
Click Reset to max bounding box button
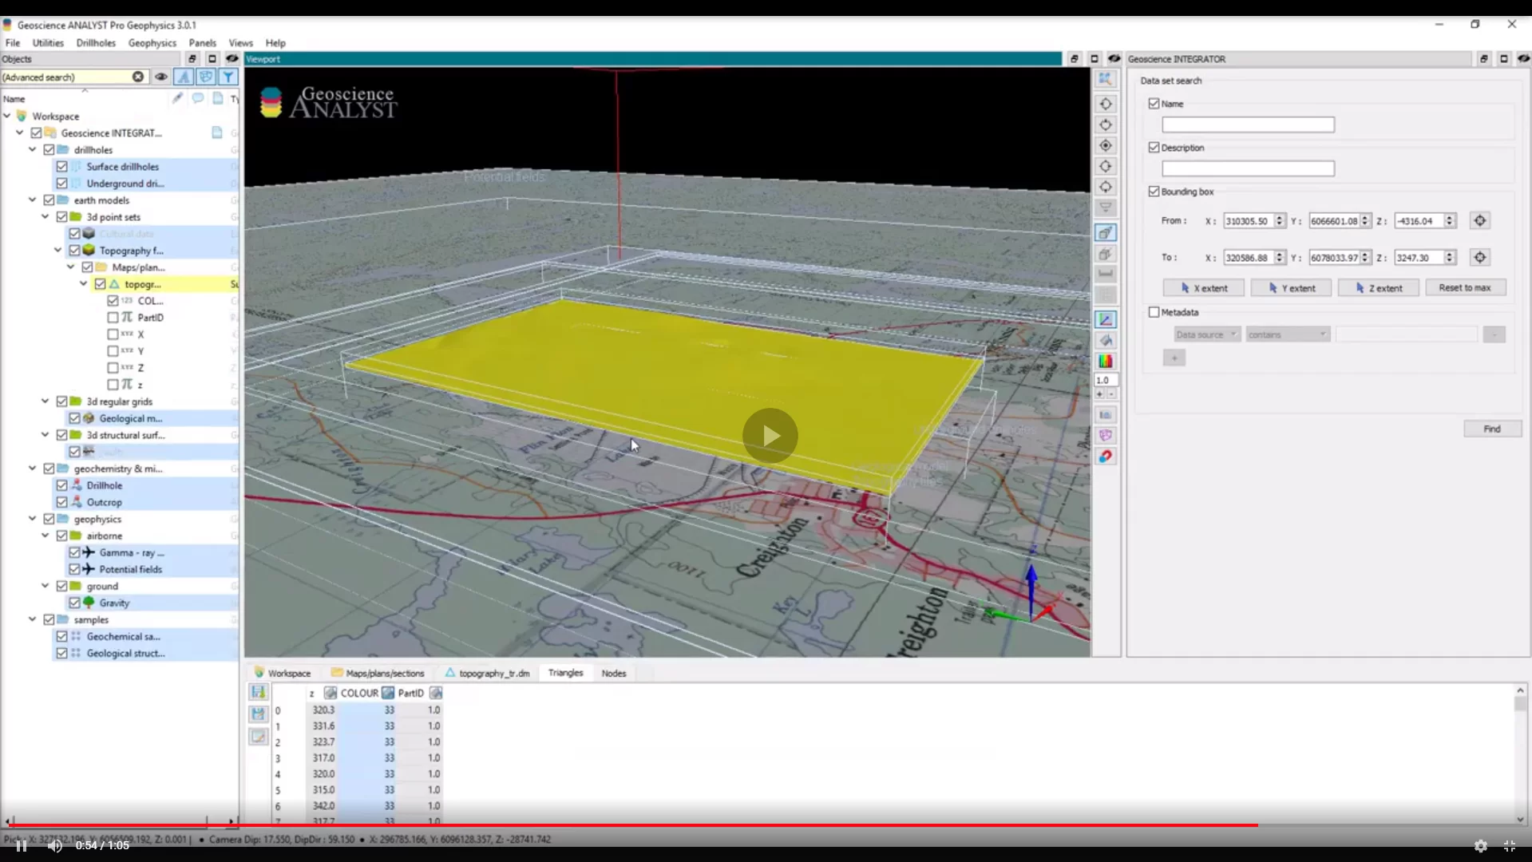(1466, 287)
